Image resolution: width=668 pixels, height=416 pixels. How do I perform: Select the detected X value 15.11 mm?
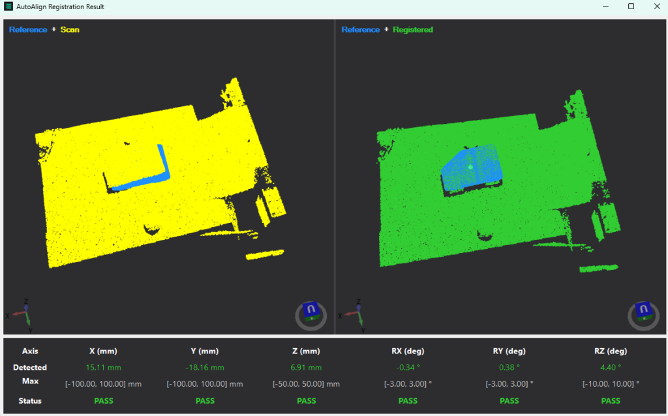point(103,367)
